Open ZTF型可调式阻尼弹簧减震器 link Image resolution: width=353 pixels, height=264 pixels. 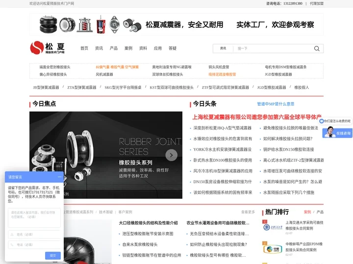tap(226, 88)
